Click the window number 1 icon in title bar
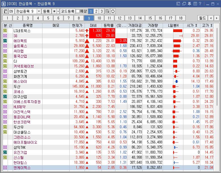 [x=4, y=4]
